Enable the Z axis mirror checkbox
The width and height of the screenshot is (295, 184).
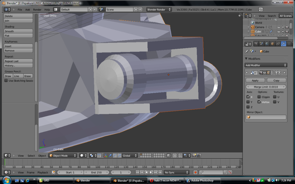[x=248, y=107]
